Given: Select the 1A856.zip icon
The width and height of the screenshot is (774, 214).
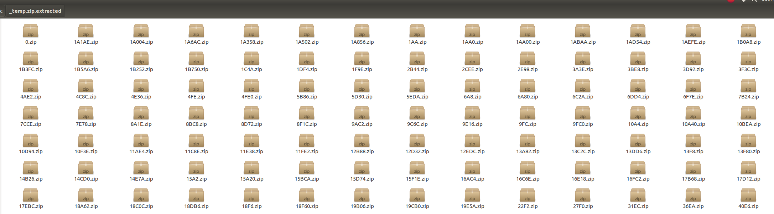Looking at the screenshot, I should (x=362, y=31).
